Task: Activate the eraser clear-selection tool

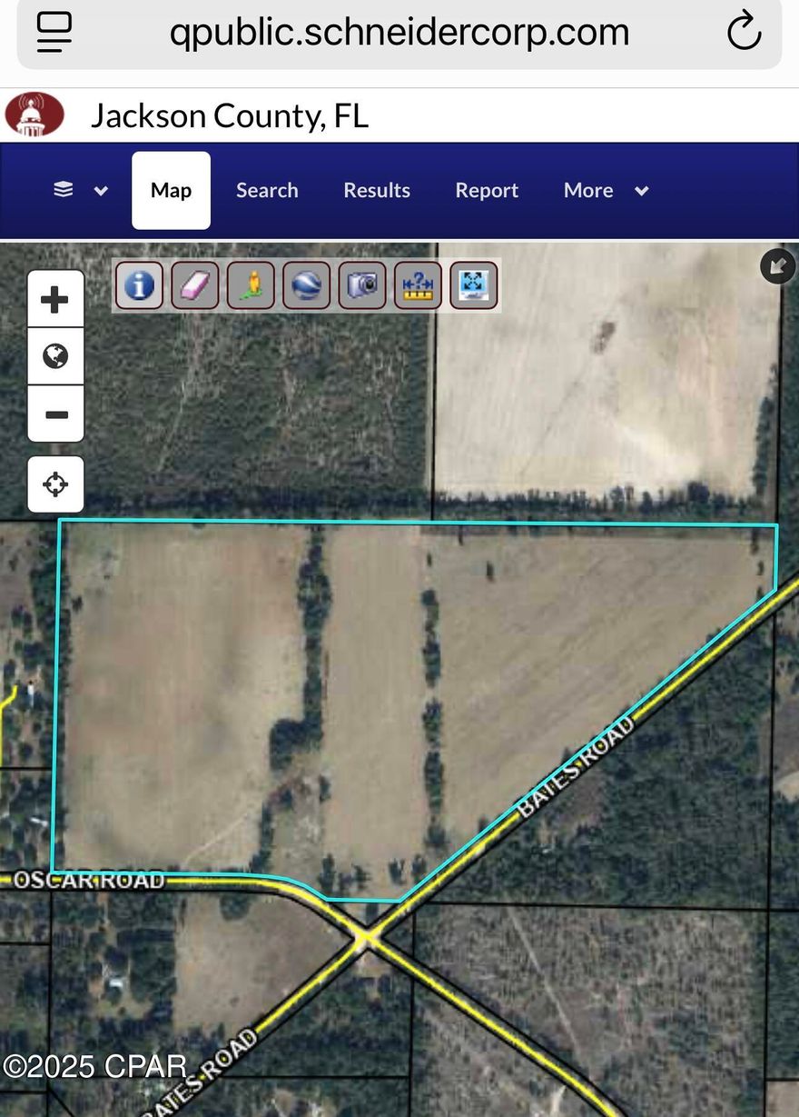Action: tap(195, 285)
